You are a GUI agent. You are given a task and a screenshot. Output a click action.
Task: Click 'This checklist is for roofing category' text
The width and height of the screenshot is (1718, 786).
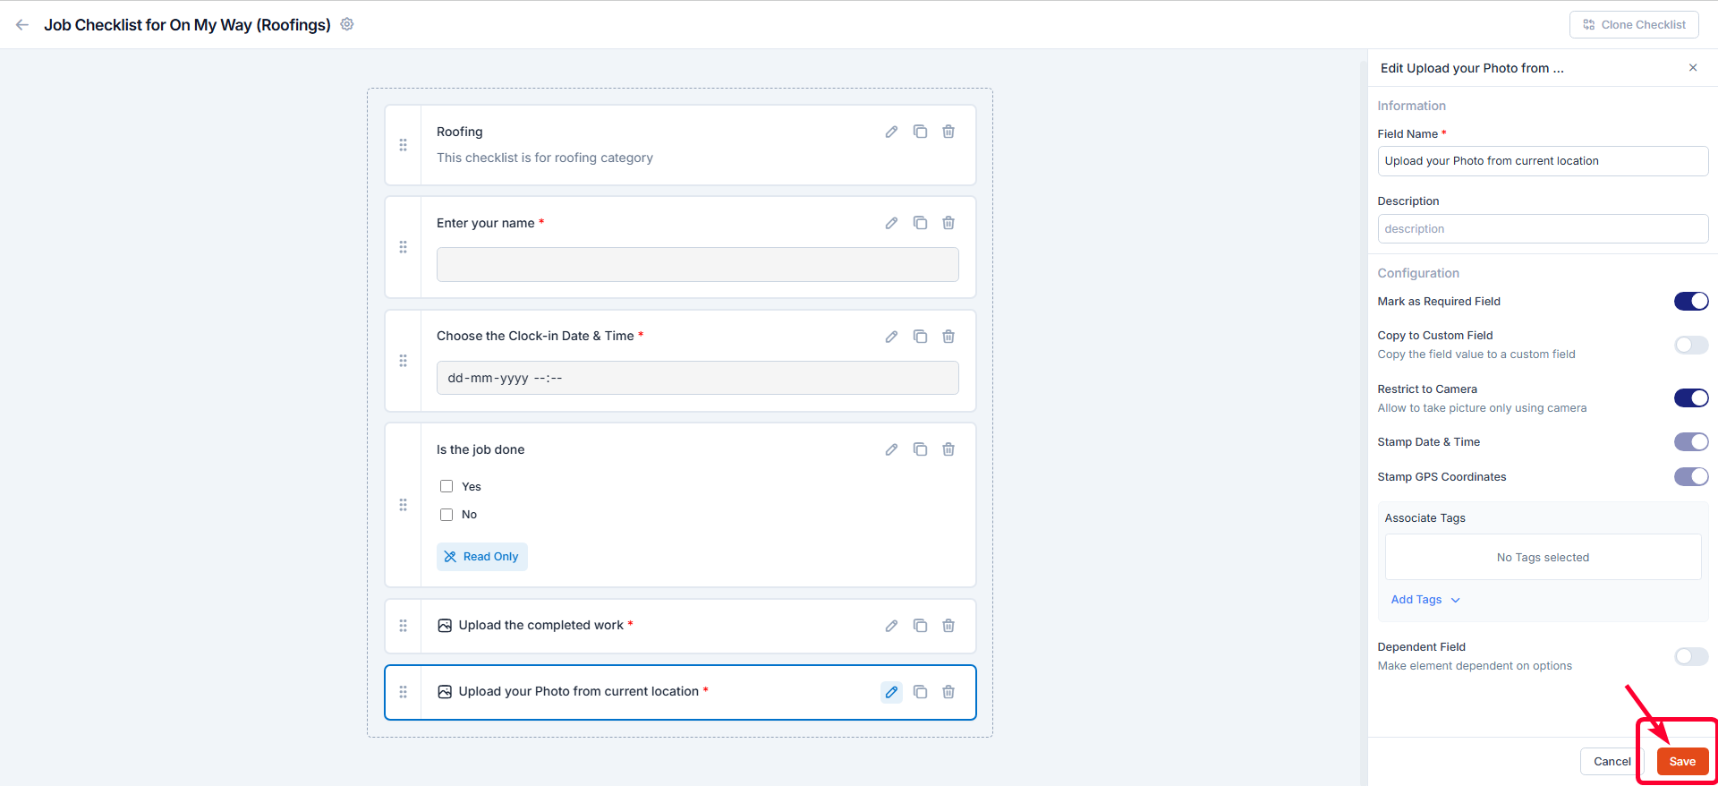[545, 158]
